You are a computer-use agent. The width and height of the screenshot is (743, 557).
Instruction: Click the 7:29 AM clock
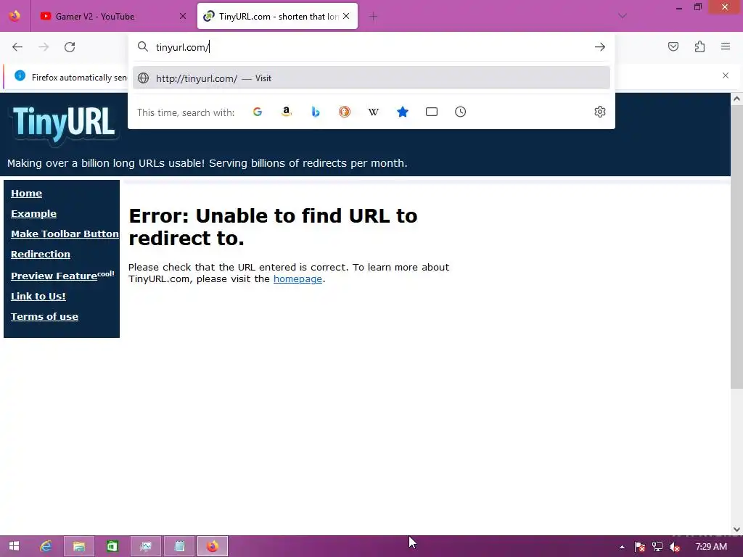tap(711, 547)
